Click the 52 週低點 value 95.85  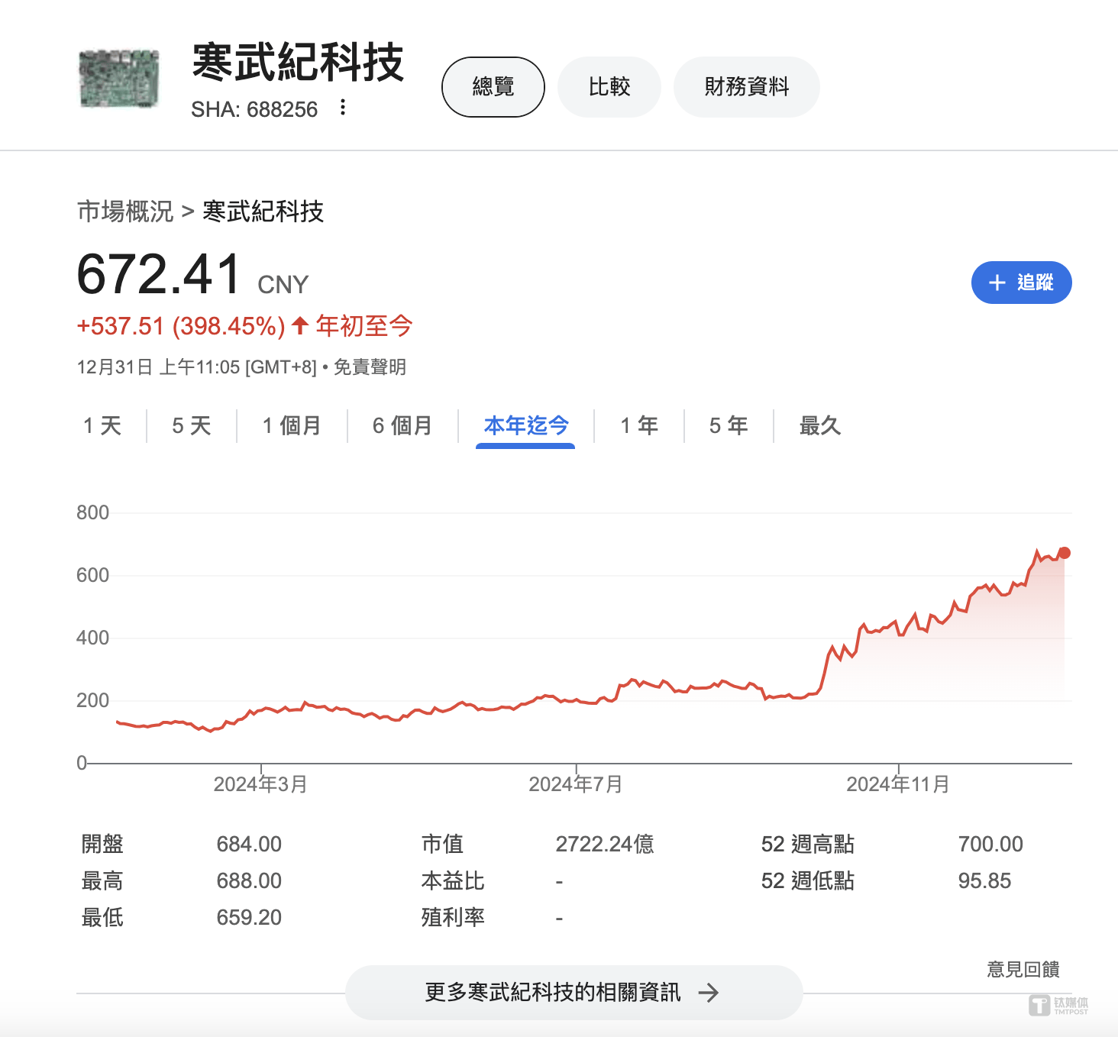pos(984,880)
